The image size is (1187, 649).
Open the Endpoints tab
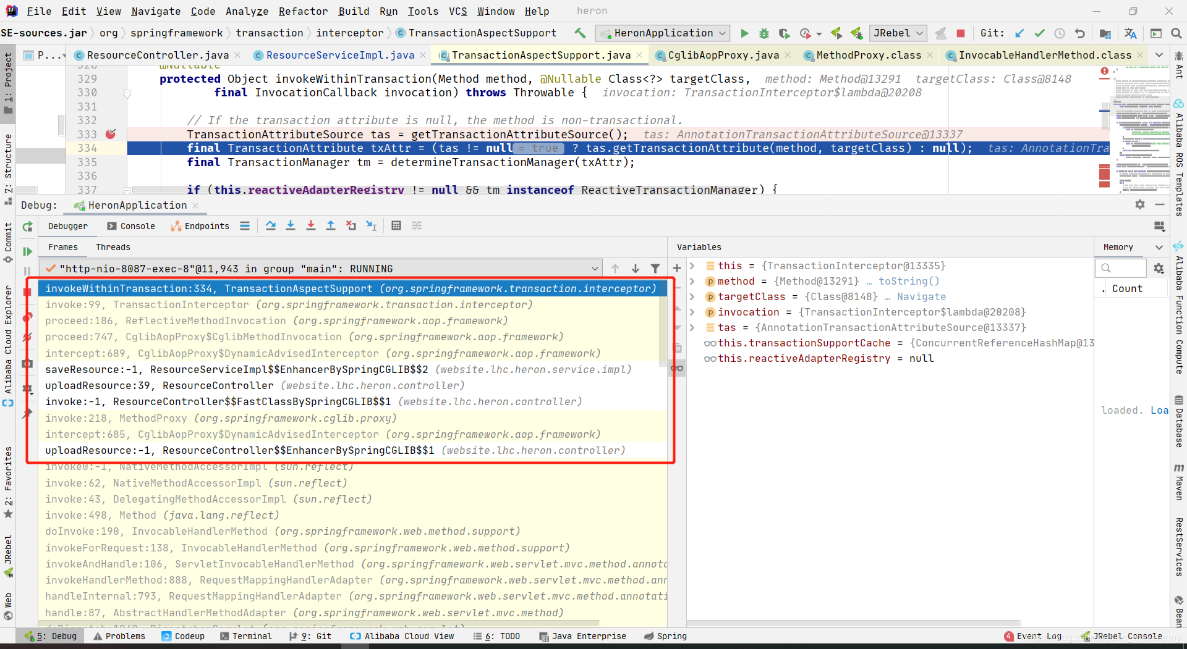pyautogui.click(x=200, y=226)
